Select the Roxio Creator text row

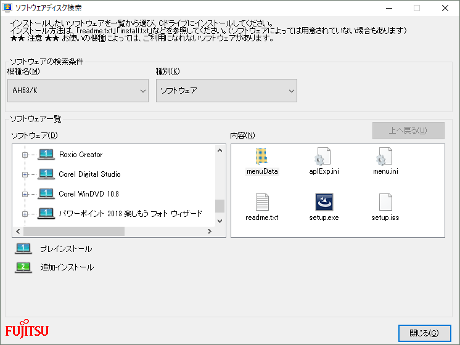81,155
